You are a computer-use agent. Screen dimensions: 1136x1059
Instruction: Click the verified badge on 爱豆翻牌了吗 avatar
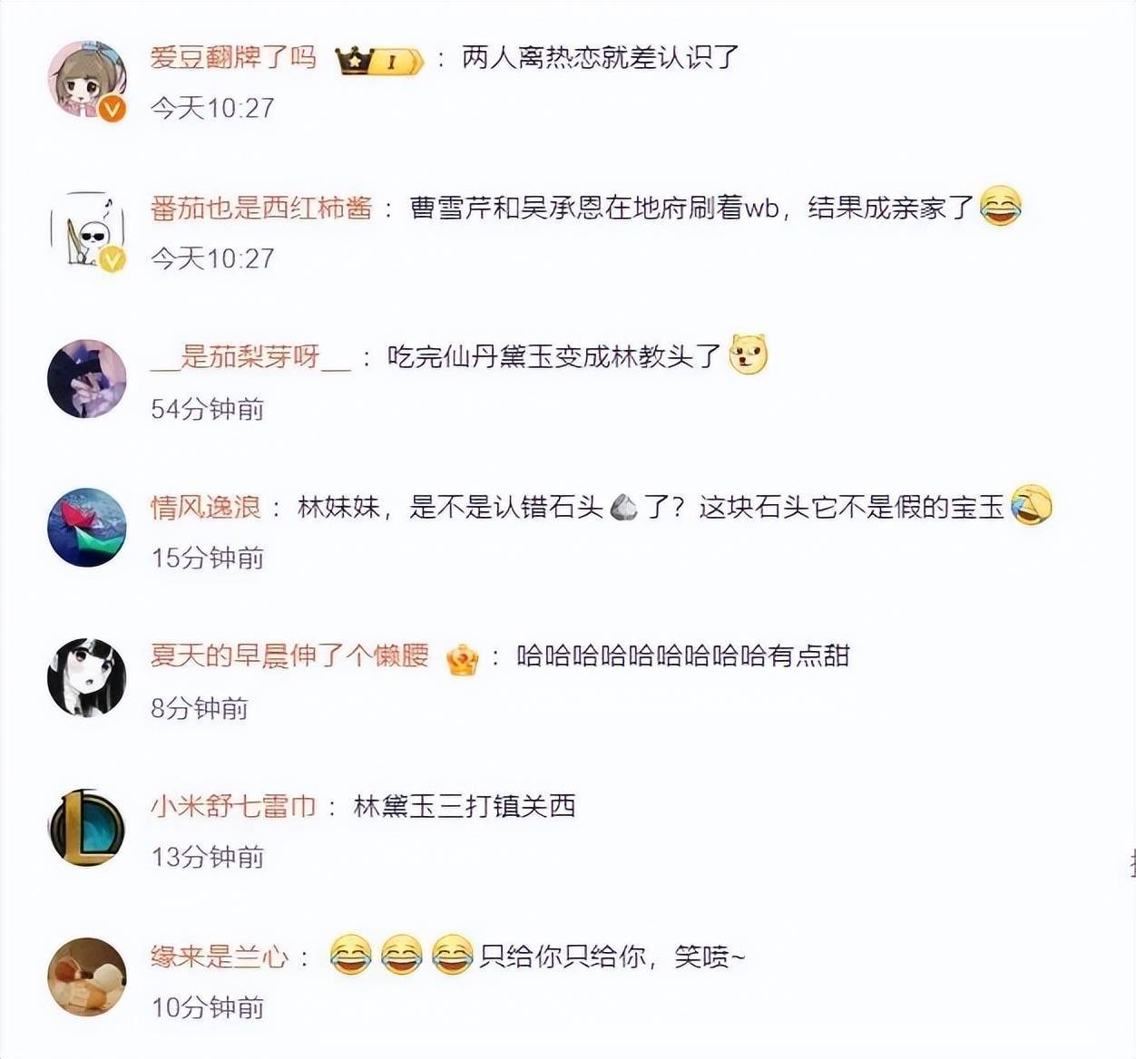coord(112,110)
